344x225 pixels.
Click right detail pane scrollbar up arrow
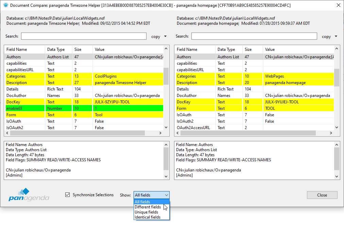(337, 145)
